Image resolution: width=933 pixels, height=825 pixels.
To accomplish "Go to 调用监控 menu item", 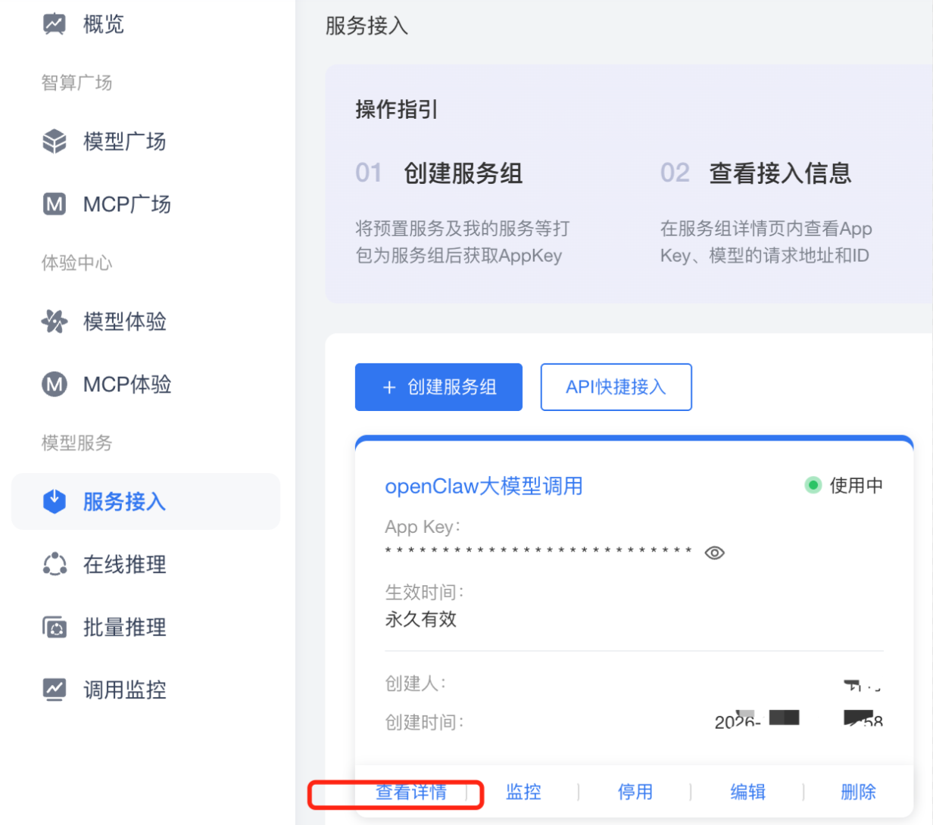I will point(124,690).
